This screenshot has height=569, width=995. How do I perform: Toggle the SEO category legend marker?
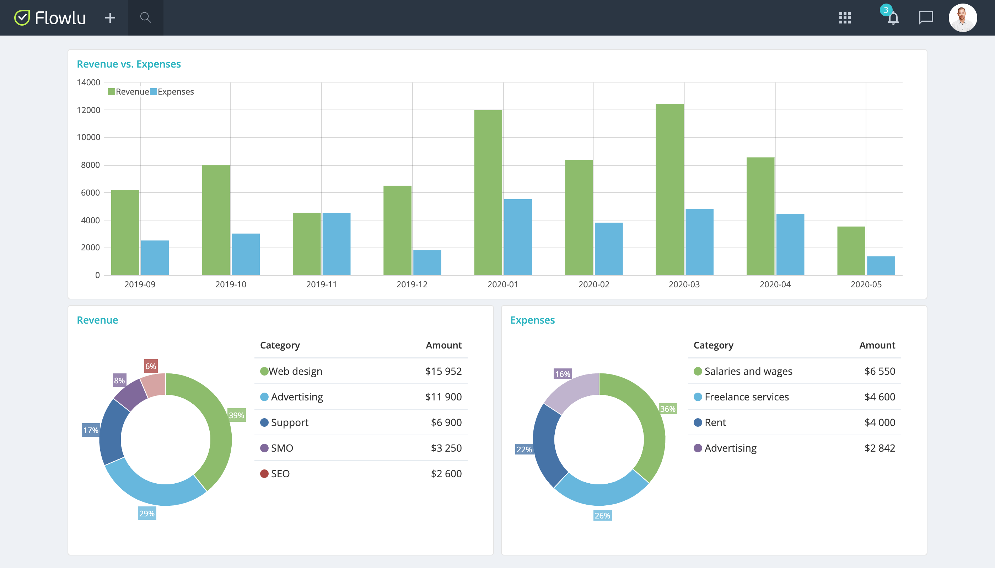tap(264, 474)
